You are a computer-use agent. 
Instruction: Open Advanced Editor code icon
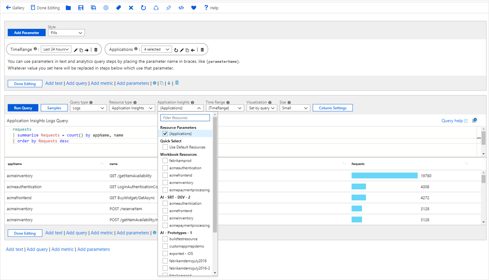click(181, 8)
